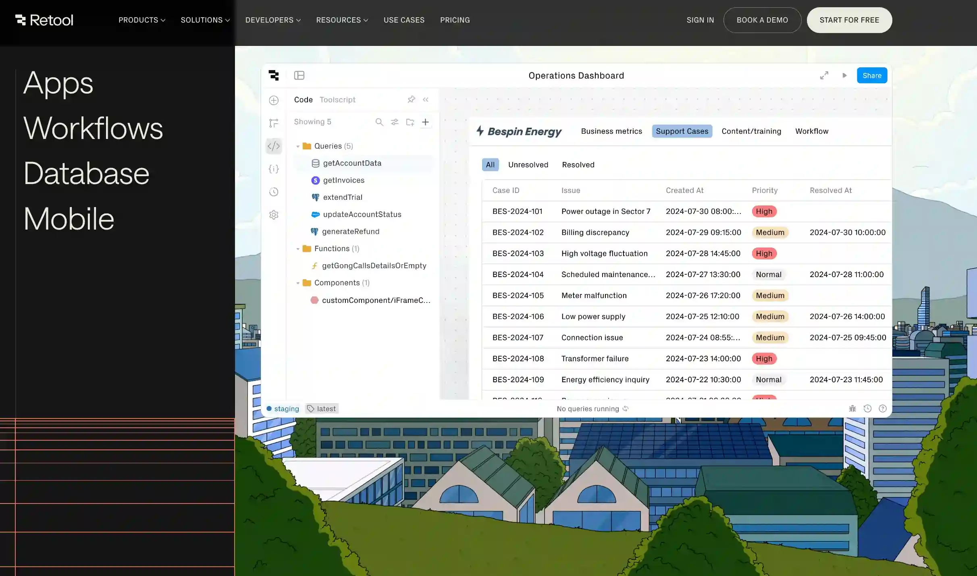Select Apps product heading
Viewport: 977px width, 576px height.
click(x=58, y=83)
